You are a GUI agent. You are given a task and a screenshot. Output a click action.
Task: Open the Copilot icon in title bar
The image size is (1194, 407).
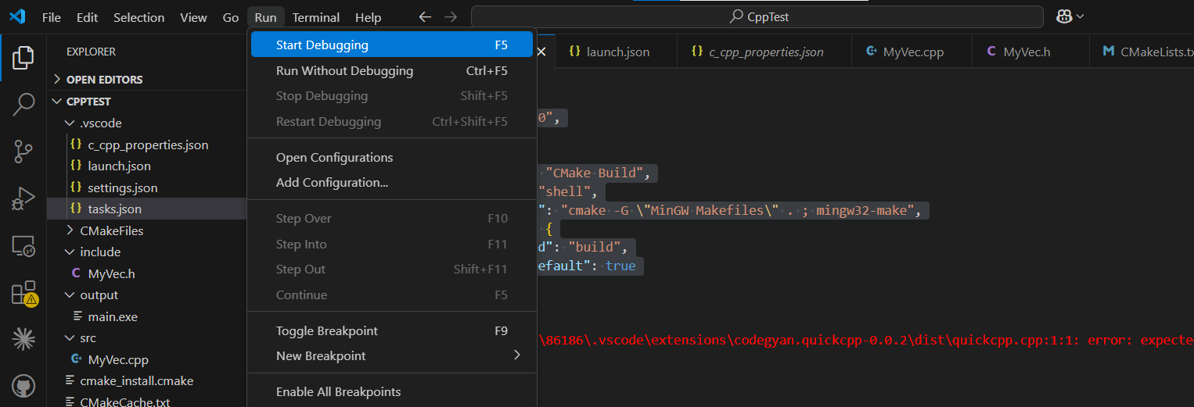click(x=1063, y=16)
